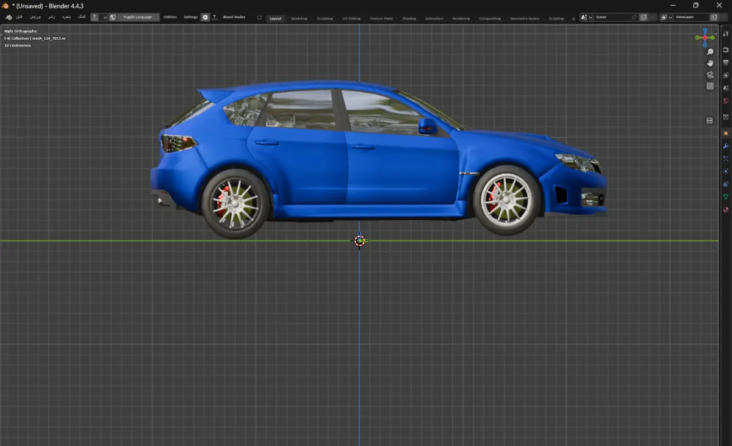732x446 pixels.
Task: Open the Scene browse dropdown
Action: (586, 17)
